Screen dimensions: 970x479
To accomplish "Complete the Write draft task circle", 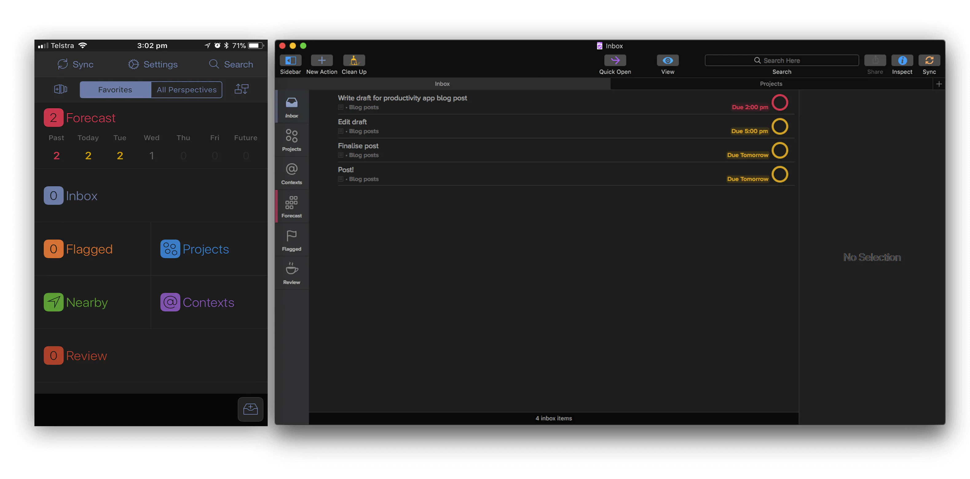I will coord(780,102).
